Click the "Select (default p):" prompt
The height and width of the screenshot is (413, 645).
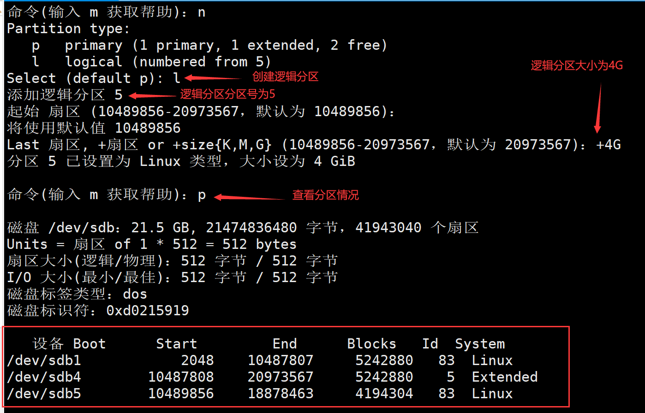click(x=85, y=78)
